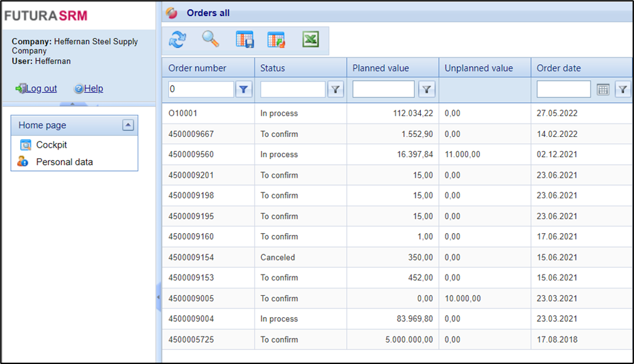Open Personal data in sidebar
Viewport: 634px width, 364px height.
tap(64, 162)
